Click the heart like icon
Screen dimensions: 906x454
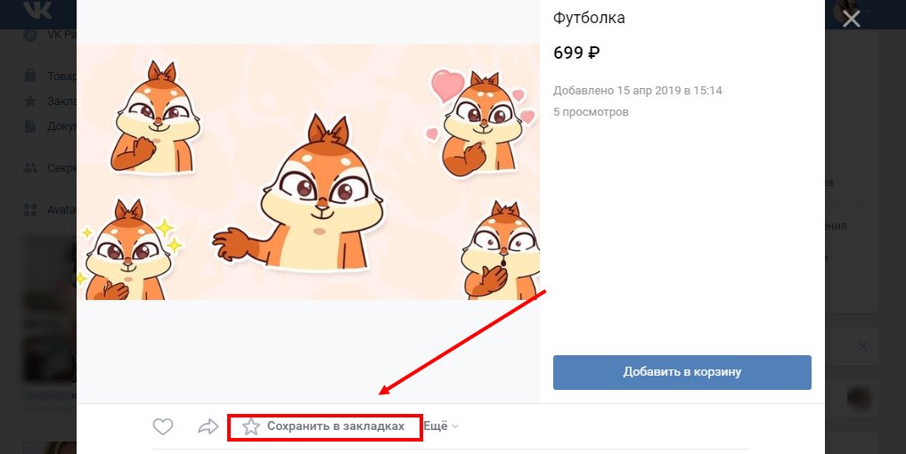(162, 427)
